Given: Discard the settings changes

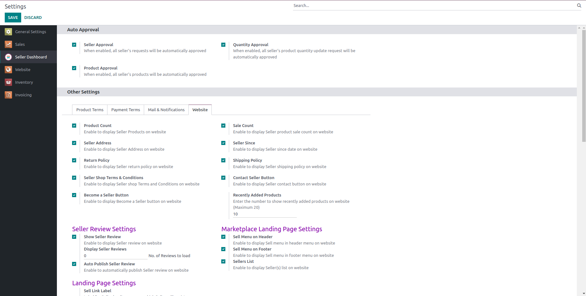Looking at the screenshot, I should [x=33, y=18].
